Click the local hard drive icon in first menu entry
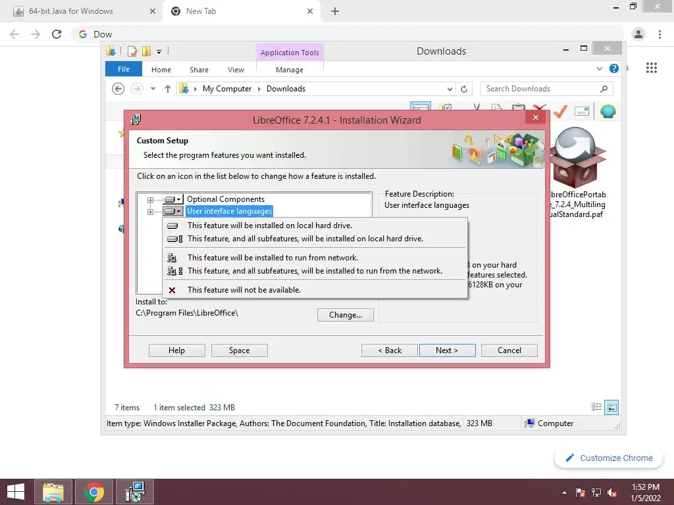 tap(172, 226)
